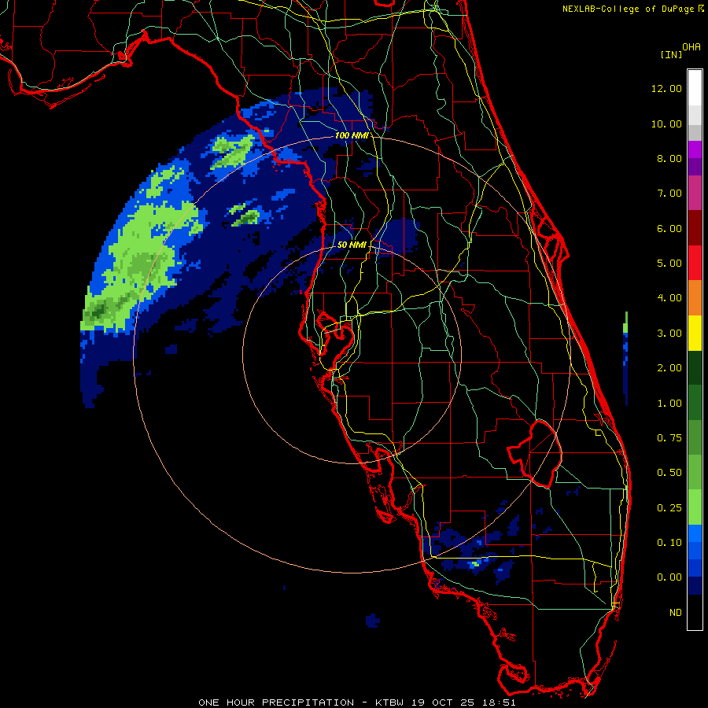The width and height of the screenshot is (708, 708).
Task: Click the 1.00 legend value
Action: pos(669,404)
